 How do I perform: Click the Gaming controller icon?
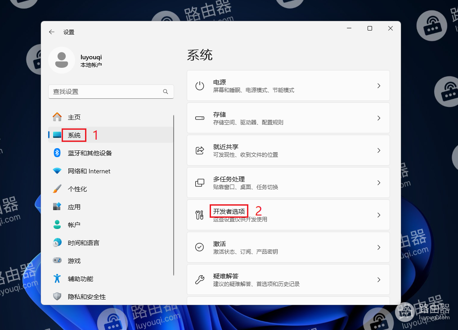[x=57, y=260]
